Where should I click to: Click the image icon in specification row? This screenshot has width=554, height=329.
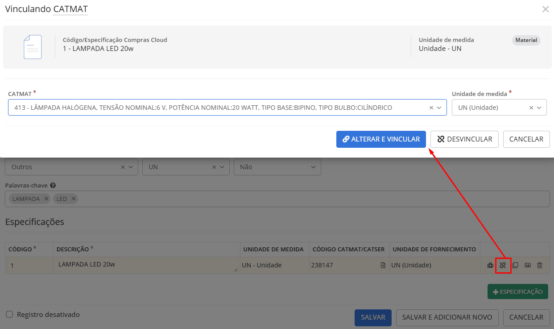(528, 265)
